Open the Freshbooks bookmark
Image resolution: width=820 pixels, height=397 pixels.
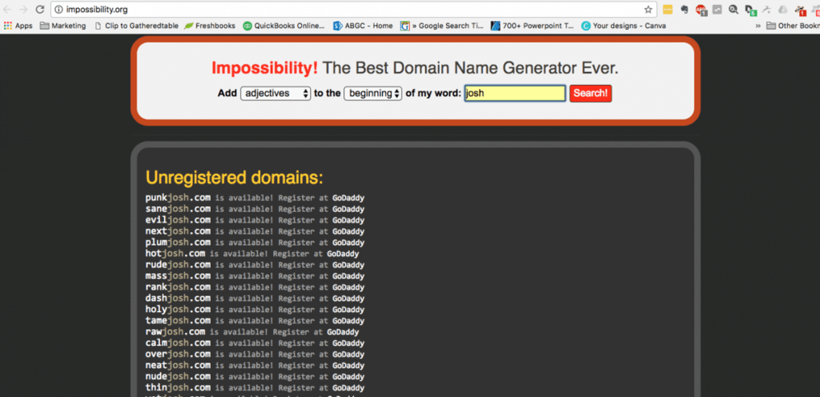[210, 26]
